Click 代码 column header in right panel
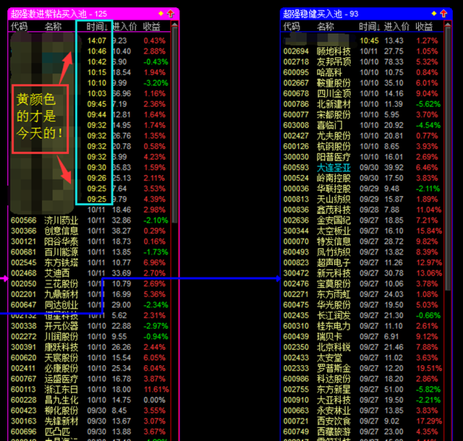 [x=292, y=27]
